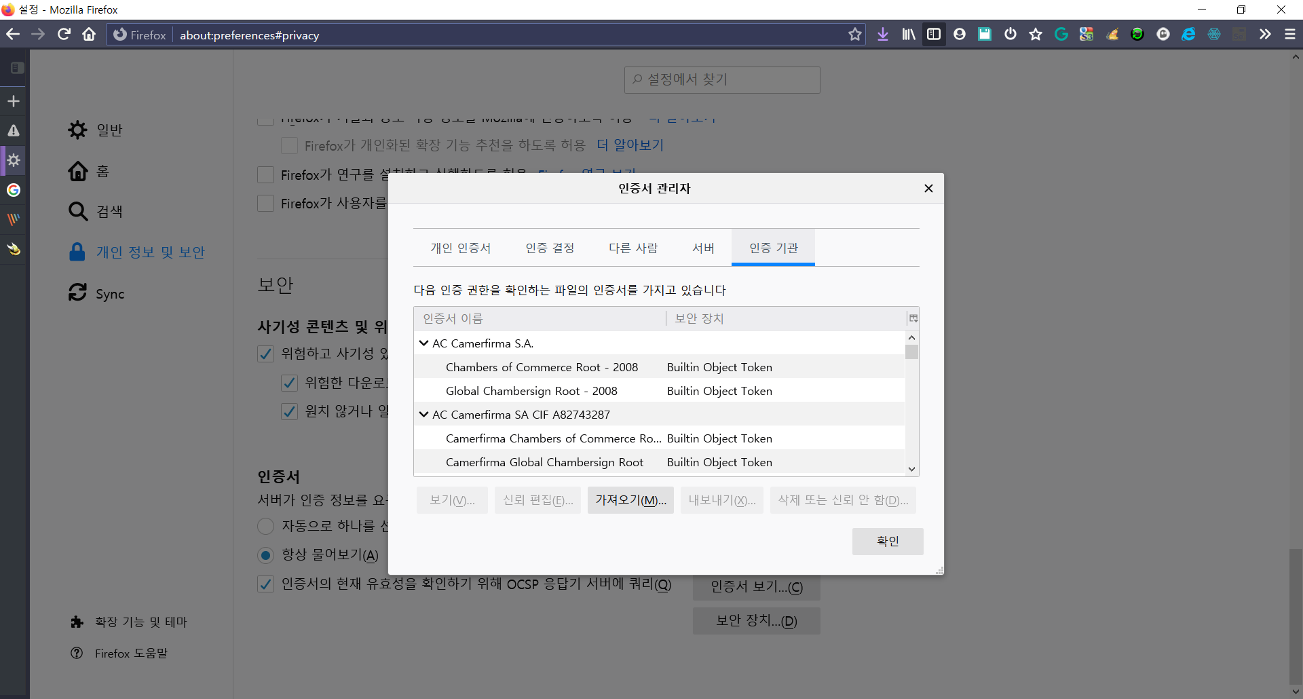This screenshot has height=699, width=1303.
Task: Toggle personalized extension recommendations checkbox
Action: point(289,146)
